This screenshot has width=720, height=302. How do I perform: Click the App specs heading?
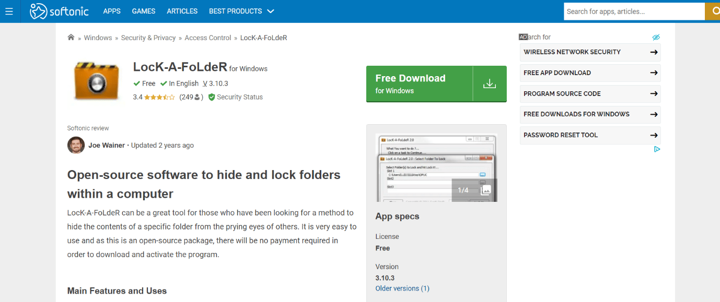point(397,216)
